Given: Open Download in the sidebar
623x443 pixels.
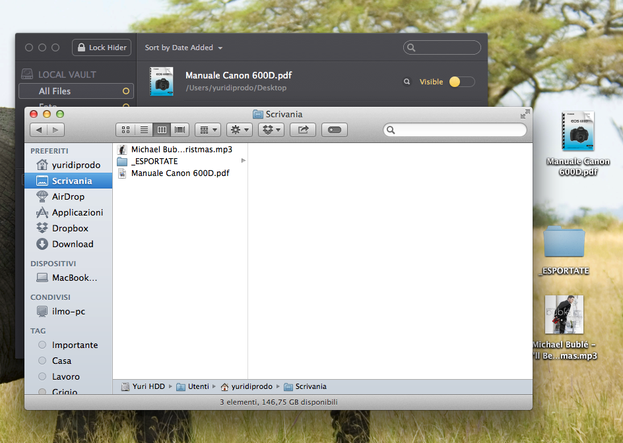Looking at the screenshot, I should pyautogui.click(x=69, y=244).
